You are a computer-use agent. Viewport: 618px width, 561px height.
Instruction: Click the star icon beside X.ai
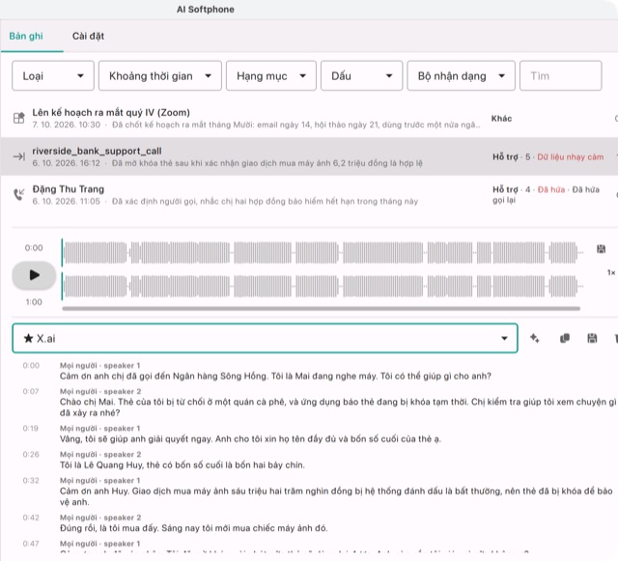(x=28, y=338)
